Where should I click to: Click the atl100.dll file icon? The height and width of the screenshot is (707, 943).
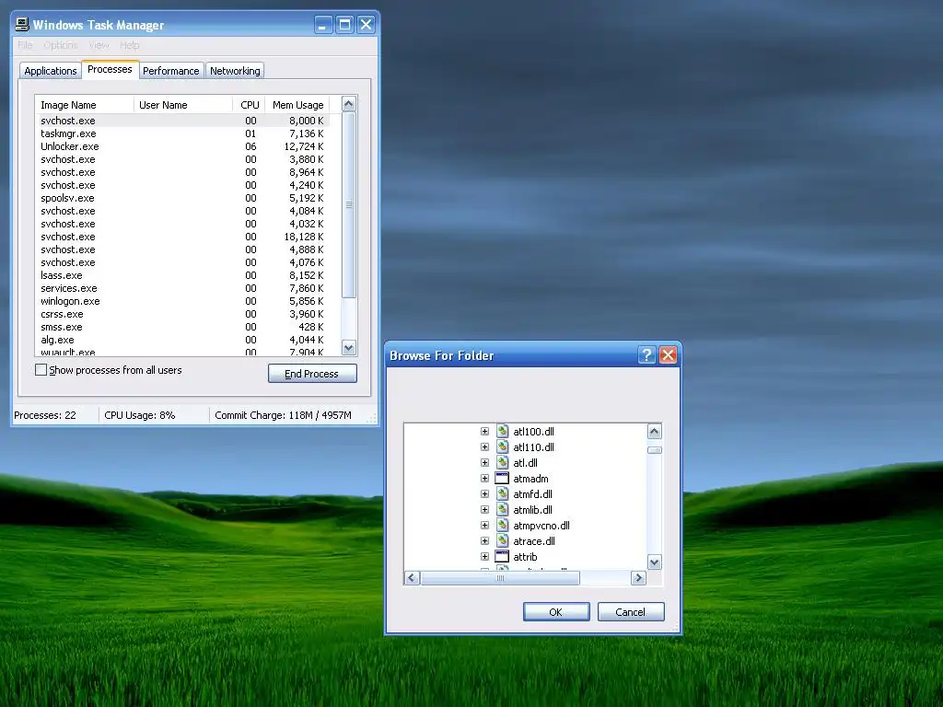pos(502,431)
